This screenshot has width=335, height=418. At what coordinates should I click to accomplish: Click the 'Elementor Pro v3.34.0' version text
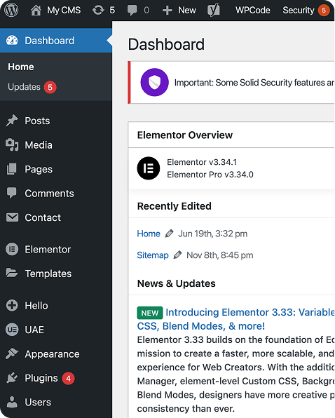click(210, 175)
